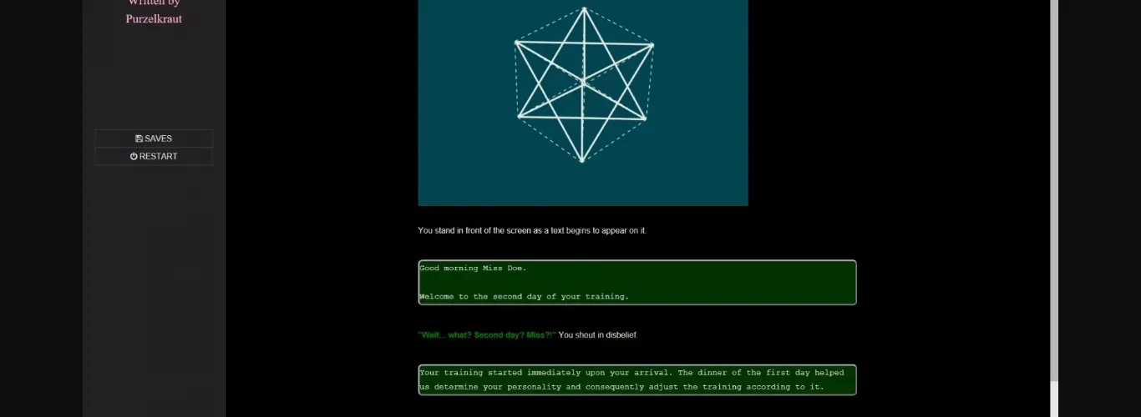Click the 'Welcome to the second day' line
The height and width of the screenshot is (417, 1141).
tap(524, 296)
